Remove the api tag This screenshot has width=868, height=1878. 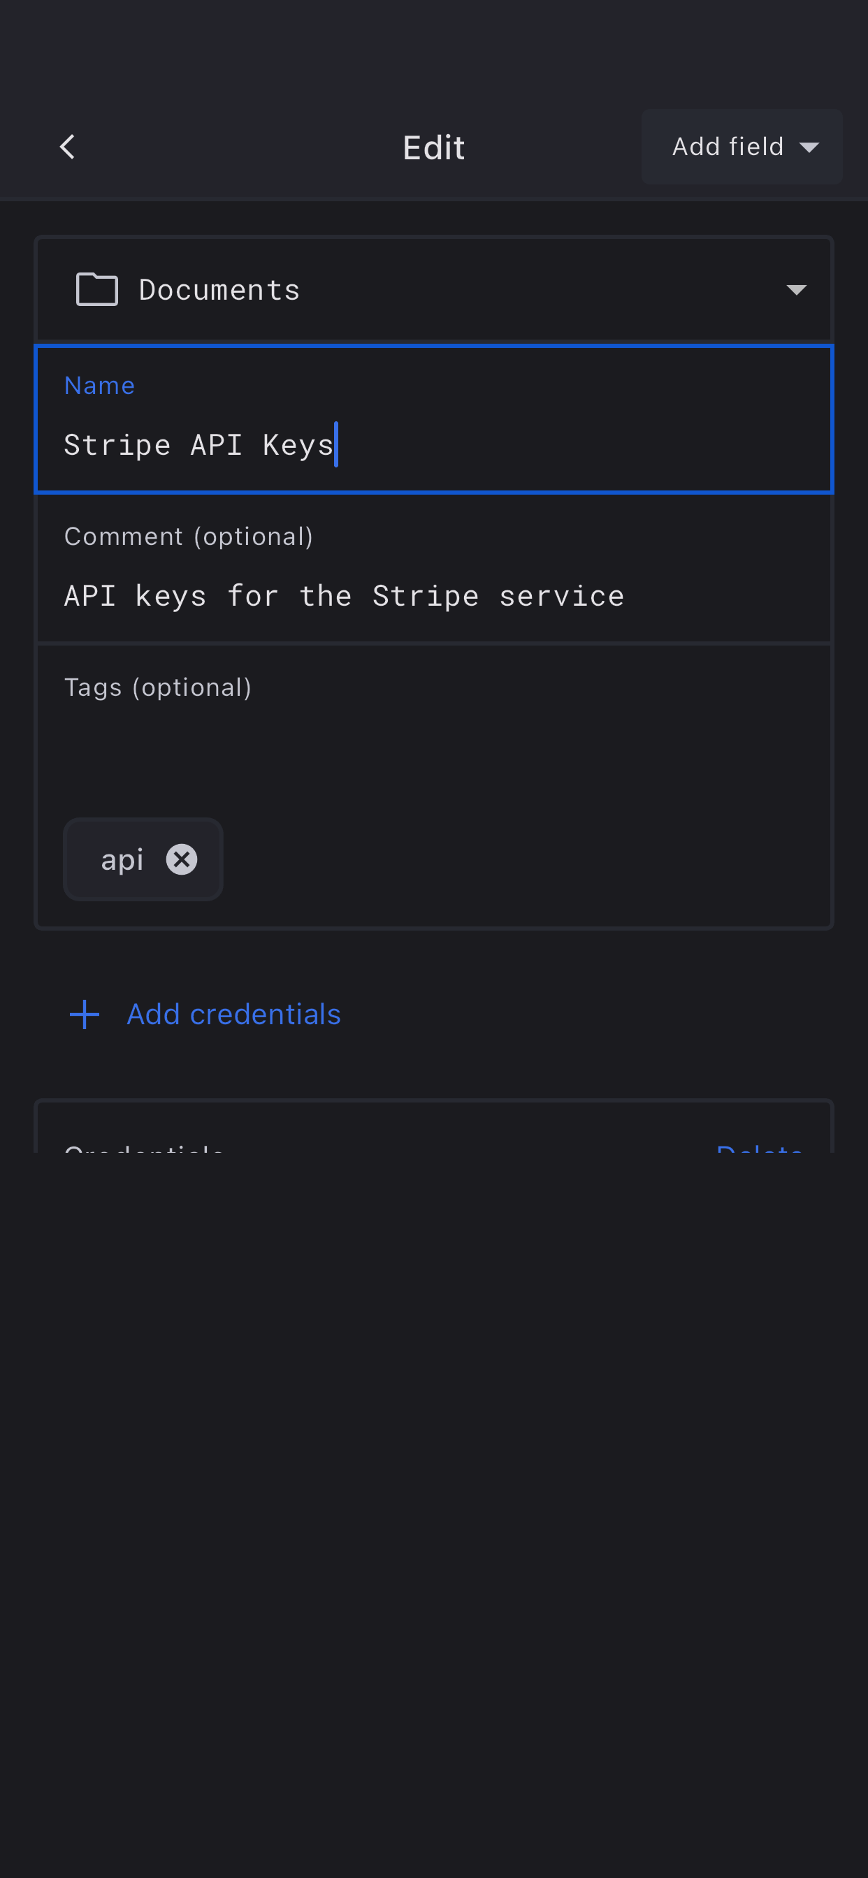pyautogui.click(x=182, y=859)
